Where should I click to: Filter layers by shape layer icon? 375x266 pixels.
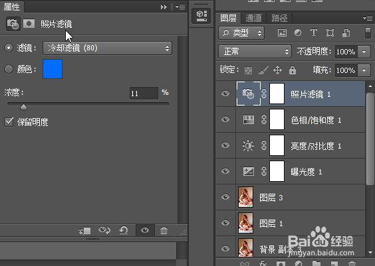[x=330, y=33]
